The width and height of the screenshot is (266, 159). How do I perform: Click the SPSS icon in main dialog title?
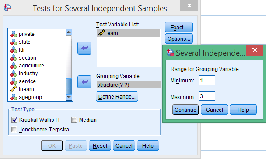[x=7, y=8]
